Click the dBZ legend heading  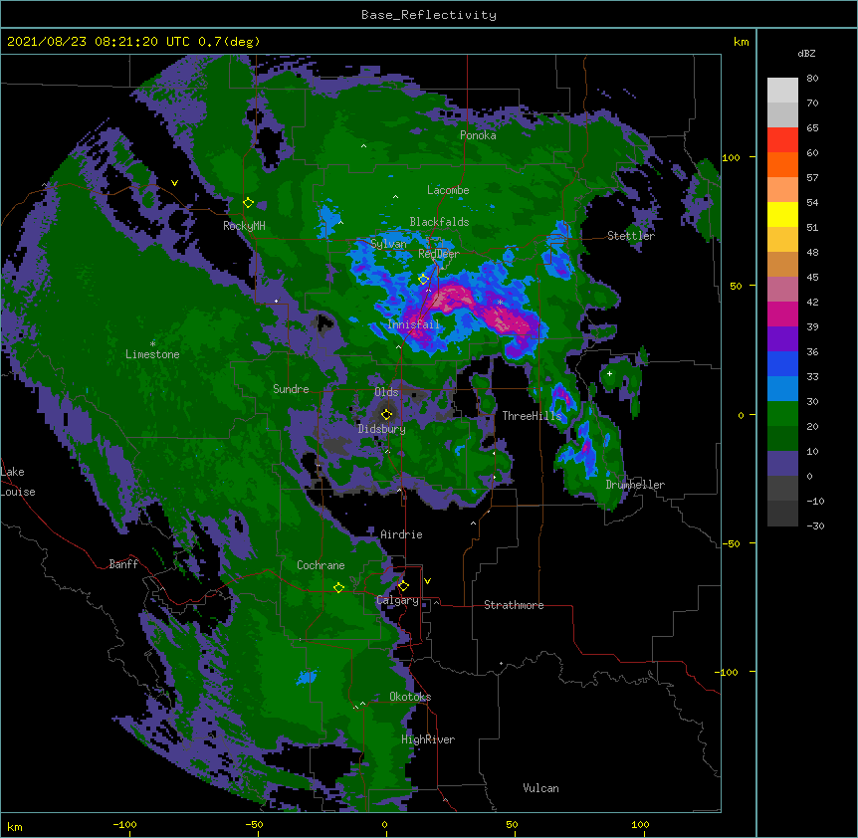click(x=806, y=53)
